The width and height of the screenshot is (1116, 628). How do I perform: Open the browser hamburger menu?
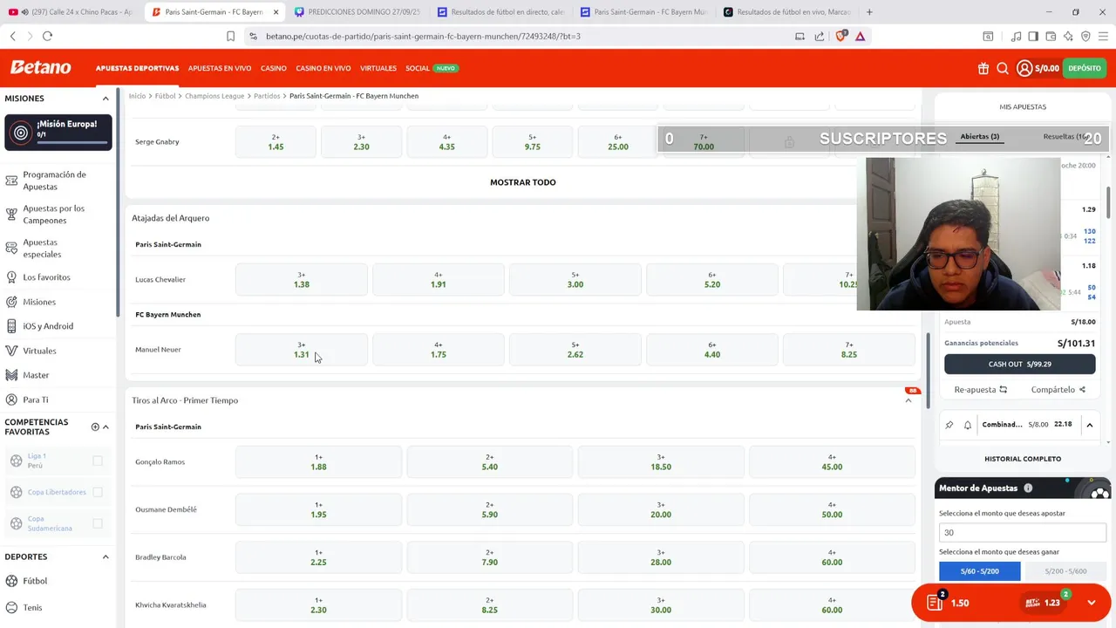1103,36
